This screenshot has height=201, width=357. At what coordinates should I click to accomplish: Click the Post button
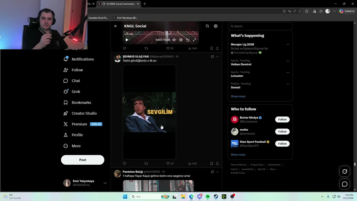tap(83, 160)
